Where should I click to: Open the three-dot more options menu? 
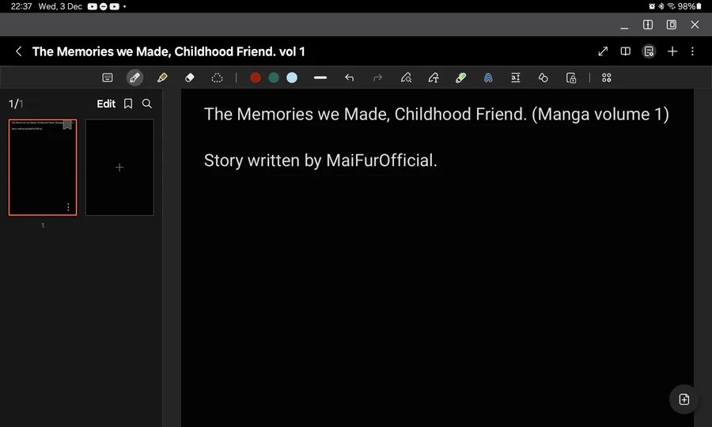692,51
